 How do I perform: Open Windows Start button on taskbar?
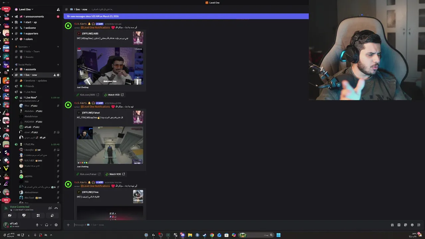pos(279,235)
